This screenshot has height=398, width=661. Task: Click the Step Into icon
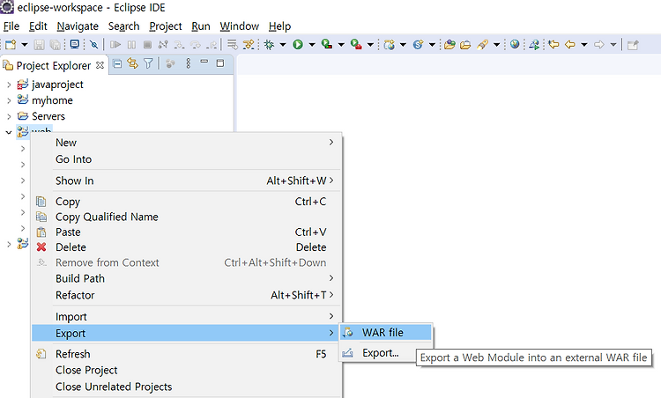tap(179, 44)
